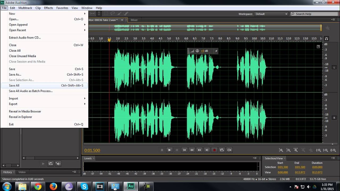This screenshot has height=191, width=340.
Task: Open the Workspace dropdown
Action: click(271, 14)
